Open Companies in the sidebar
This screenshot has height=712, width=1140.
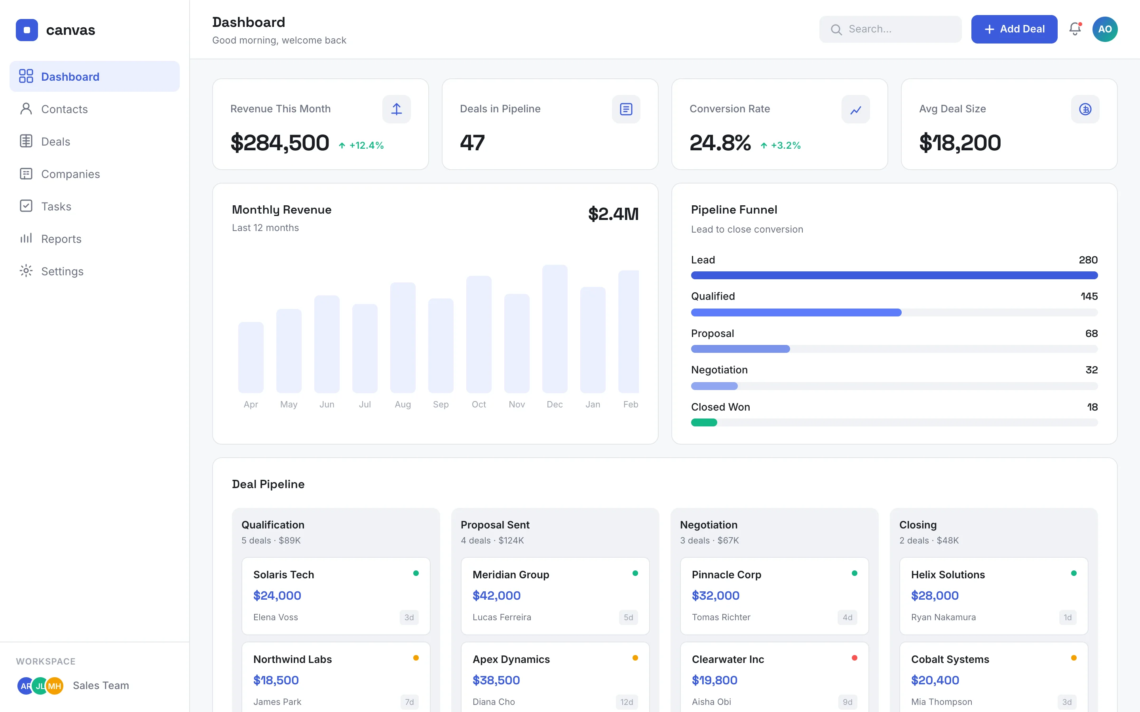tap(94, 174)
